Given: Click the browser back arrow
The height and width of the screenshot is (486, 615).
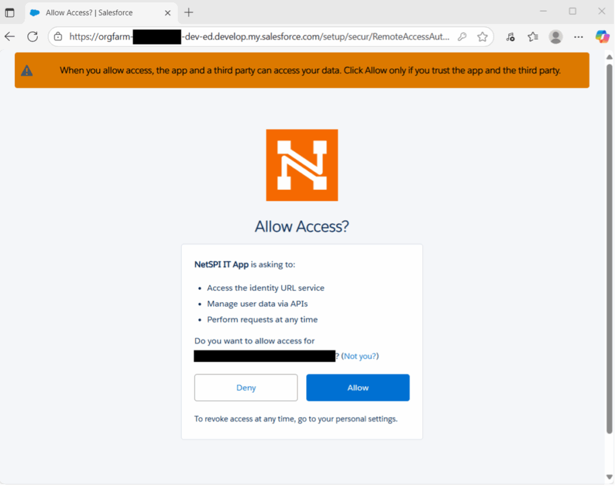Looking at the screenshot, I should [10, 37].
